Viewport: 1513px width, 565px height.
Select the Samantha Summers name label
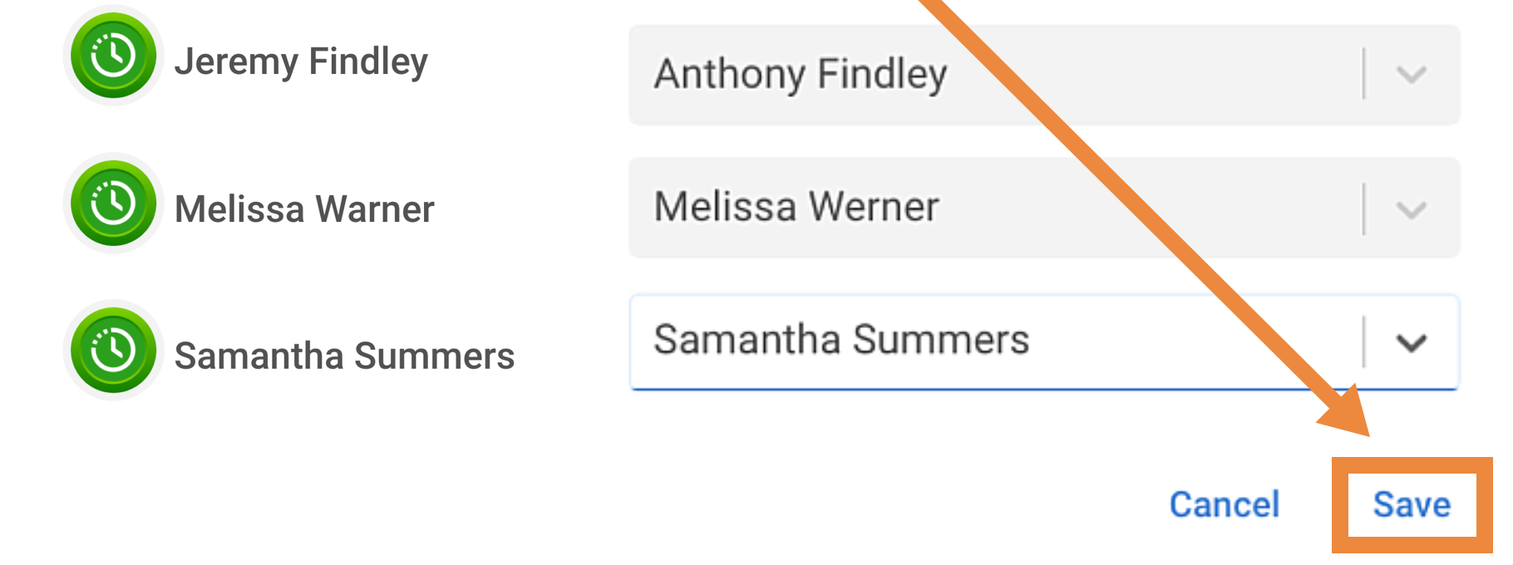click(344, 356)
